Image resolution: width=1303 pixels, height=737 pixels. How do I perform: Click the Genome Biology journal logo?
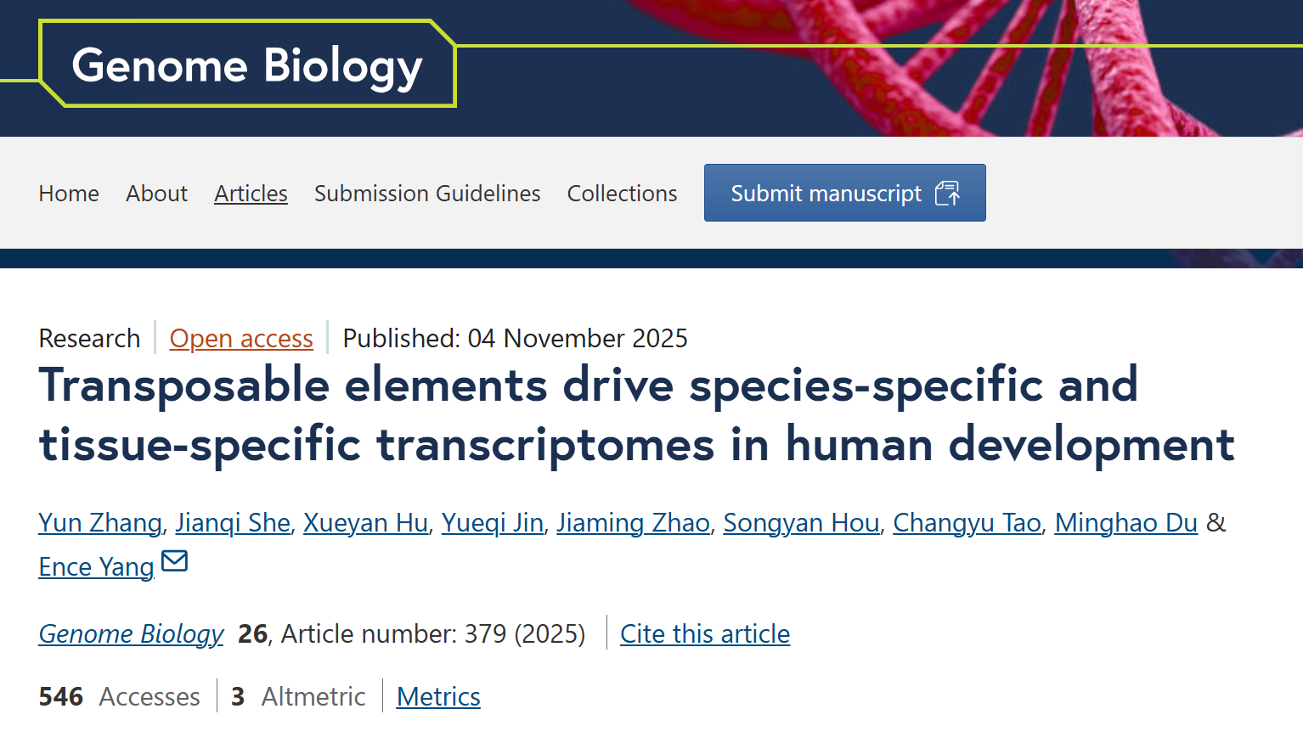246,65
